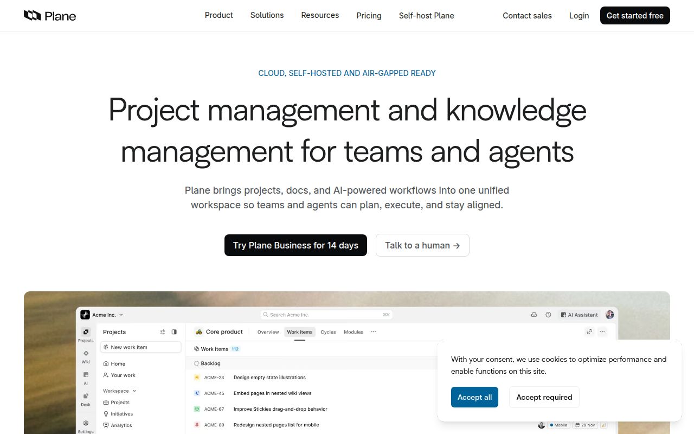Click Try Plane Business for 14 days
This screenshot has height=434, width=694.
tap(295, 245)
